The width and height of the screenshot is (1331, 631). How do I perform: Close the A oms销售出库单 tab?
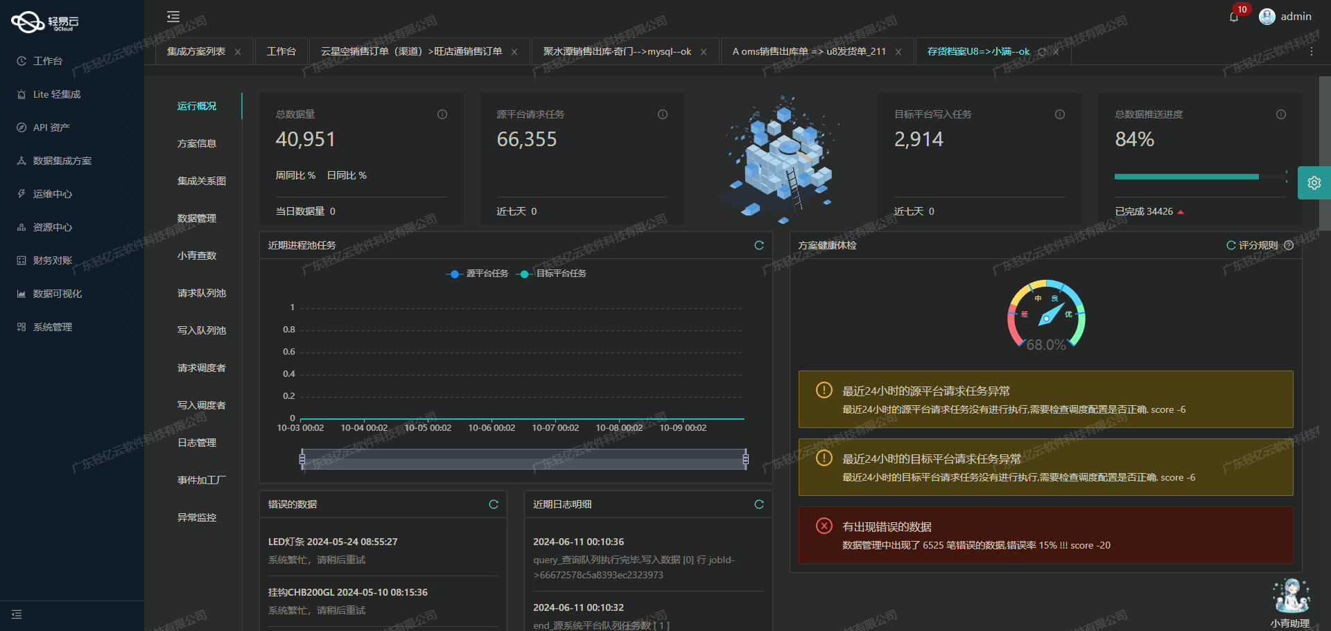click(898, 52)
